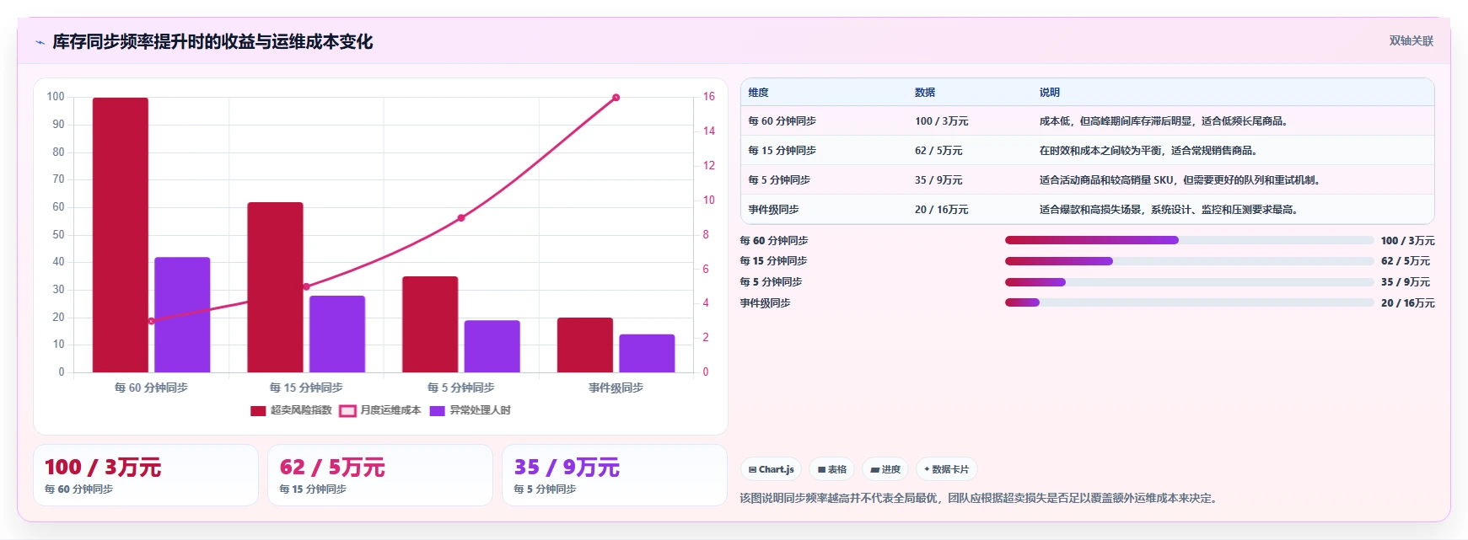
Task: Toggle the 超卖风险指数 legend entry
Action: point(291,410)
